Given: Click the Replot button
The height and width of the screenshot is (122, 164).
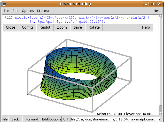Looking at the screenshot, I should (x=45, y=28).
